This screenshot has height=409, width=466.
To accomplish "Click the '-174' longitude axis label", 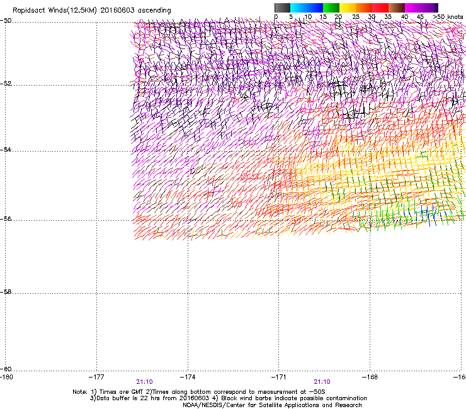I will point(188,377).
